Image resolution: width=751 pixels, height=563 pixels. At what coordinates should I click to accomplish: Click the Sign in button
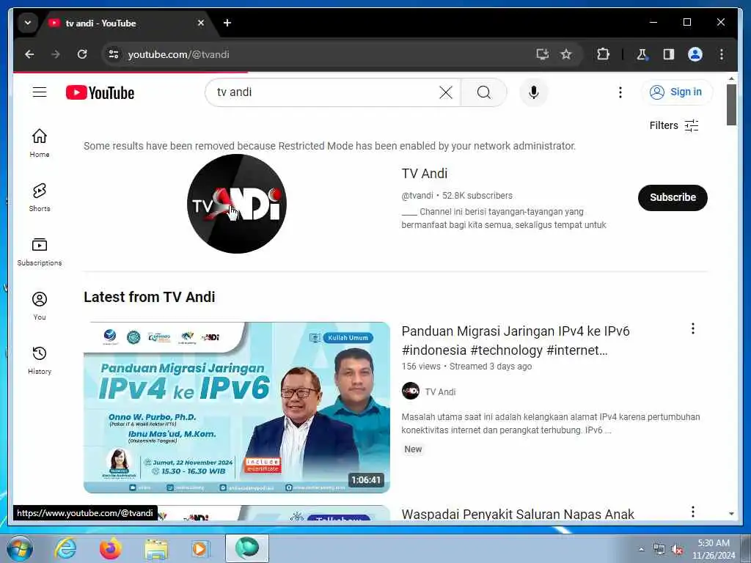(677, 92)
